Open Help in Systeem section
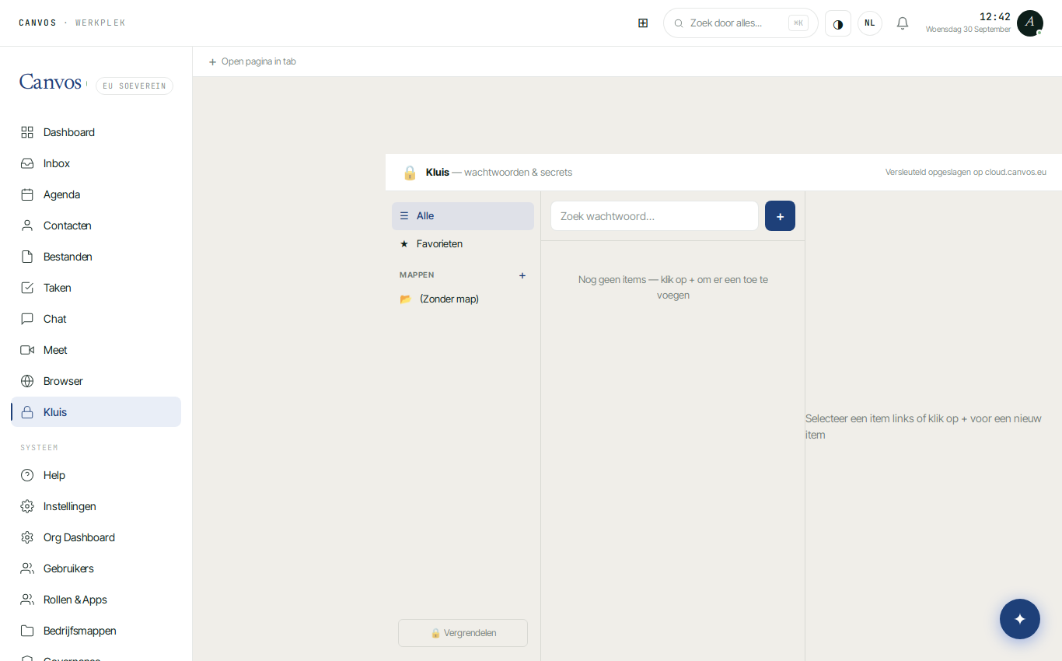The height and width of the screenshot is (661, 1062). (96, 475)
